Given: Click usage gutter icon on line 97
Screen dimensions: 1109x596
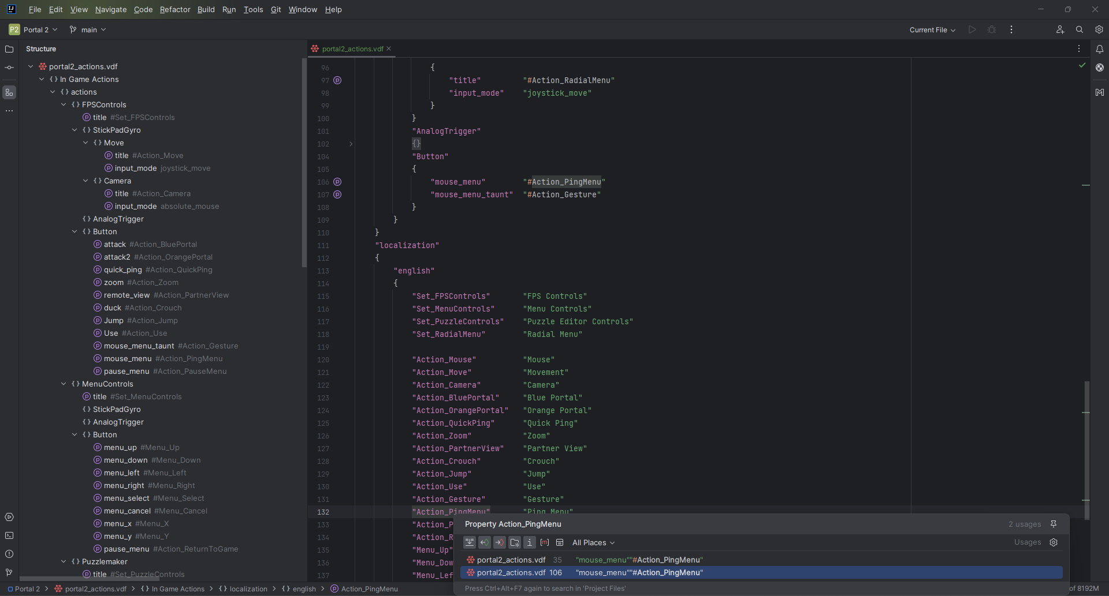Looking at the screenshot, I should pos(337,80).
